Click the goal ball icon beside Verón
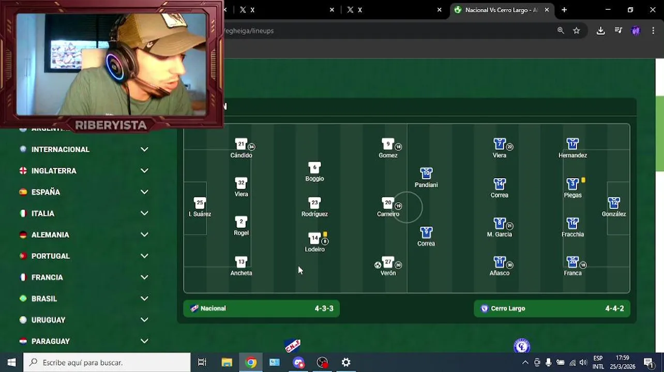 point(378,265)
